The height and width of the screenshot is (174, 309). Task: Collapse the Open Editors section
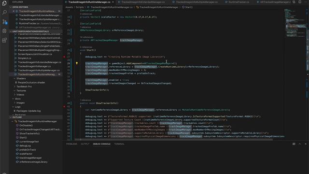coord(11,7)
